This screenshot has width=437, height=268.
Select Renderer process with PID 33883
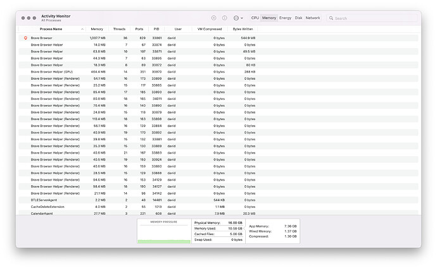coord(218,152)
